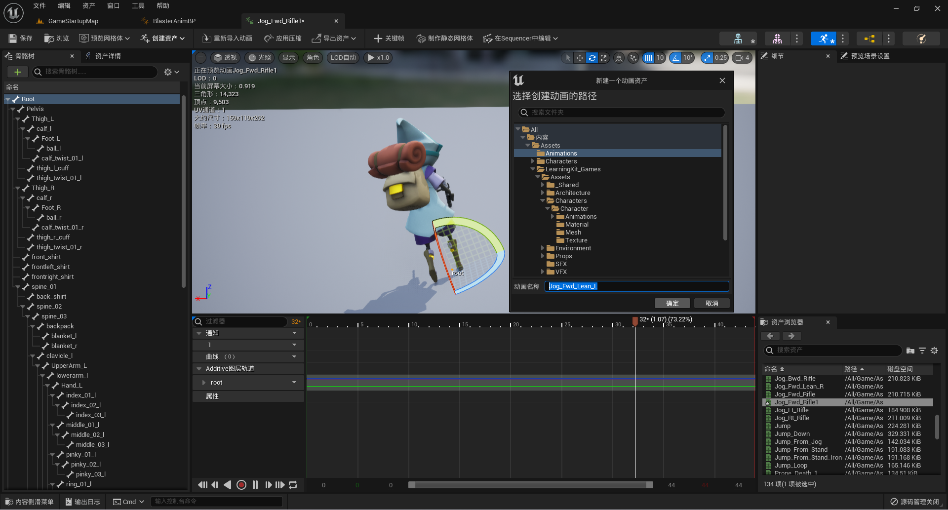Open skeleton tree settings gear
Screen dimensions: 948x510
tap(171, 72)
